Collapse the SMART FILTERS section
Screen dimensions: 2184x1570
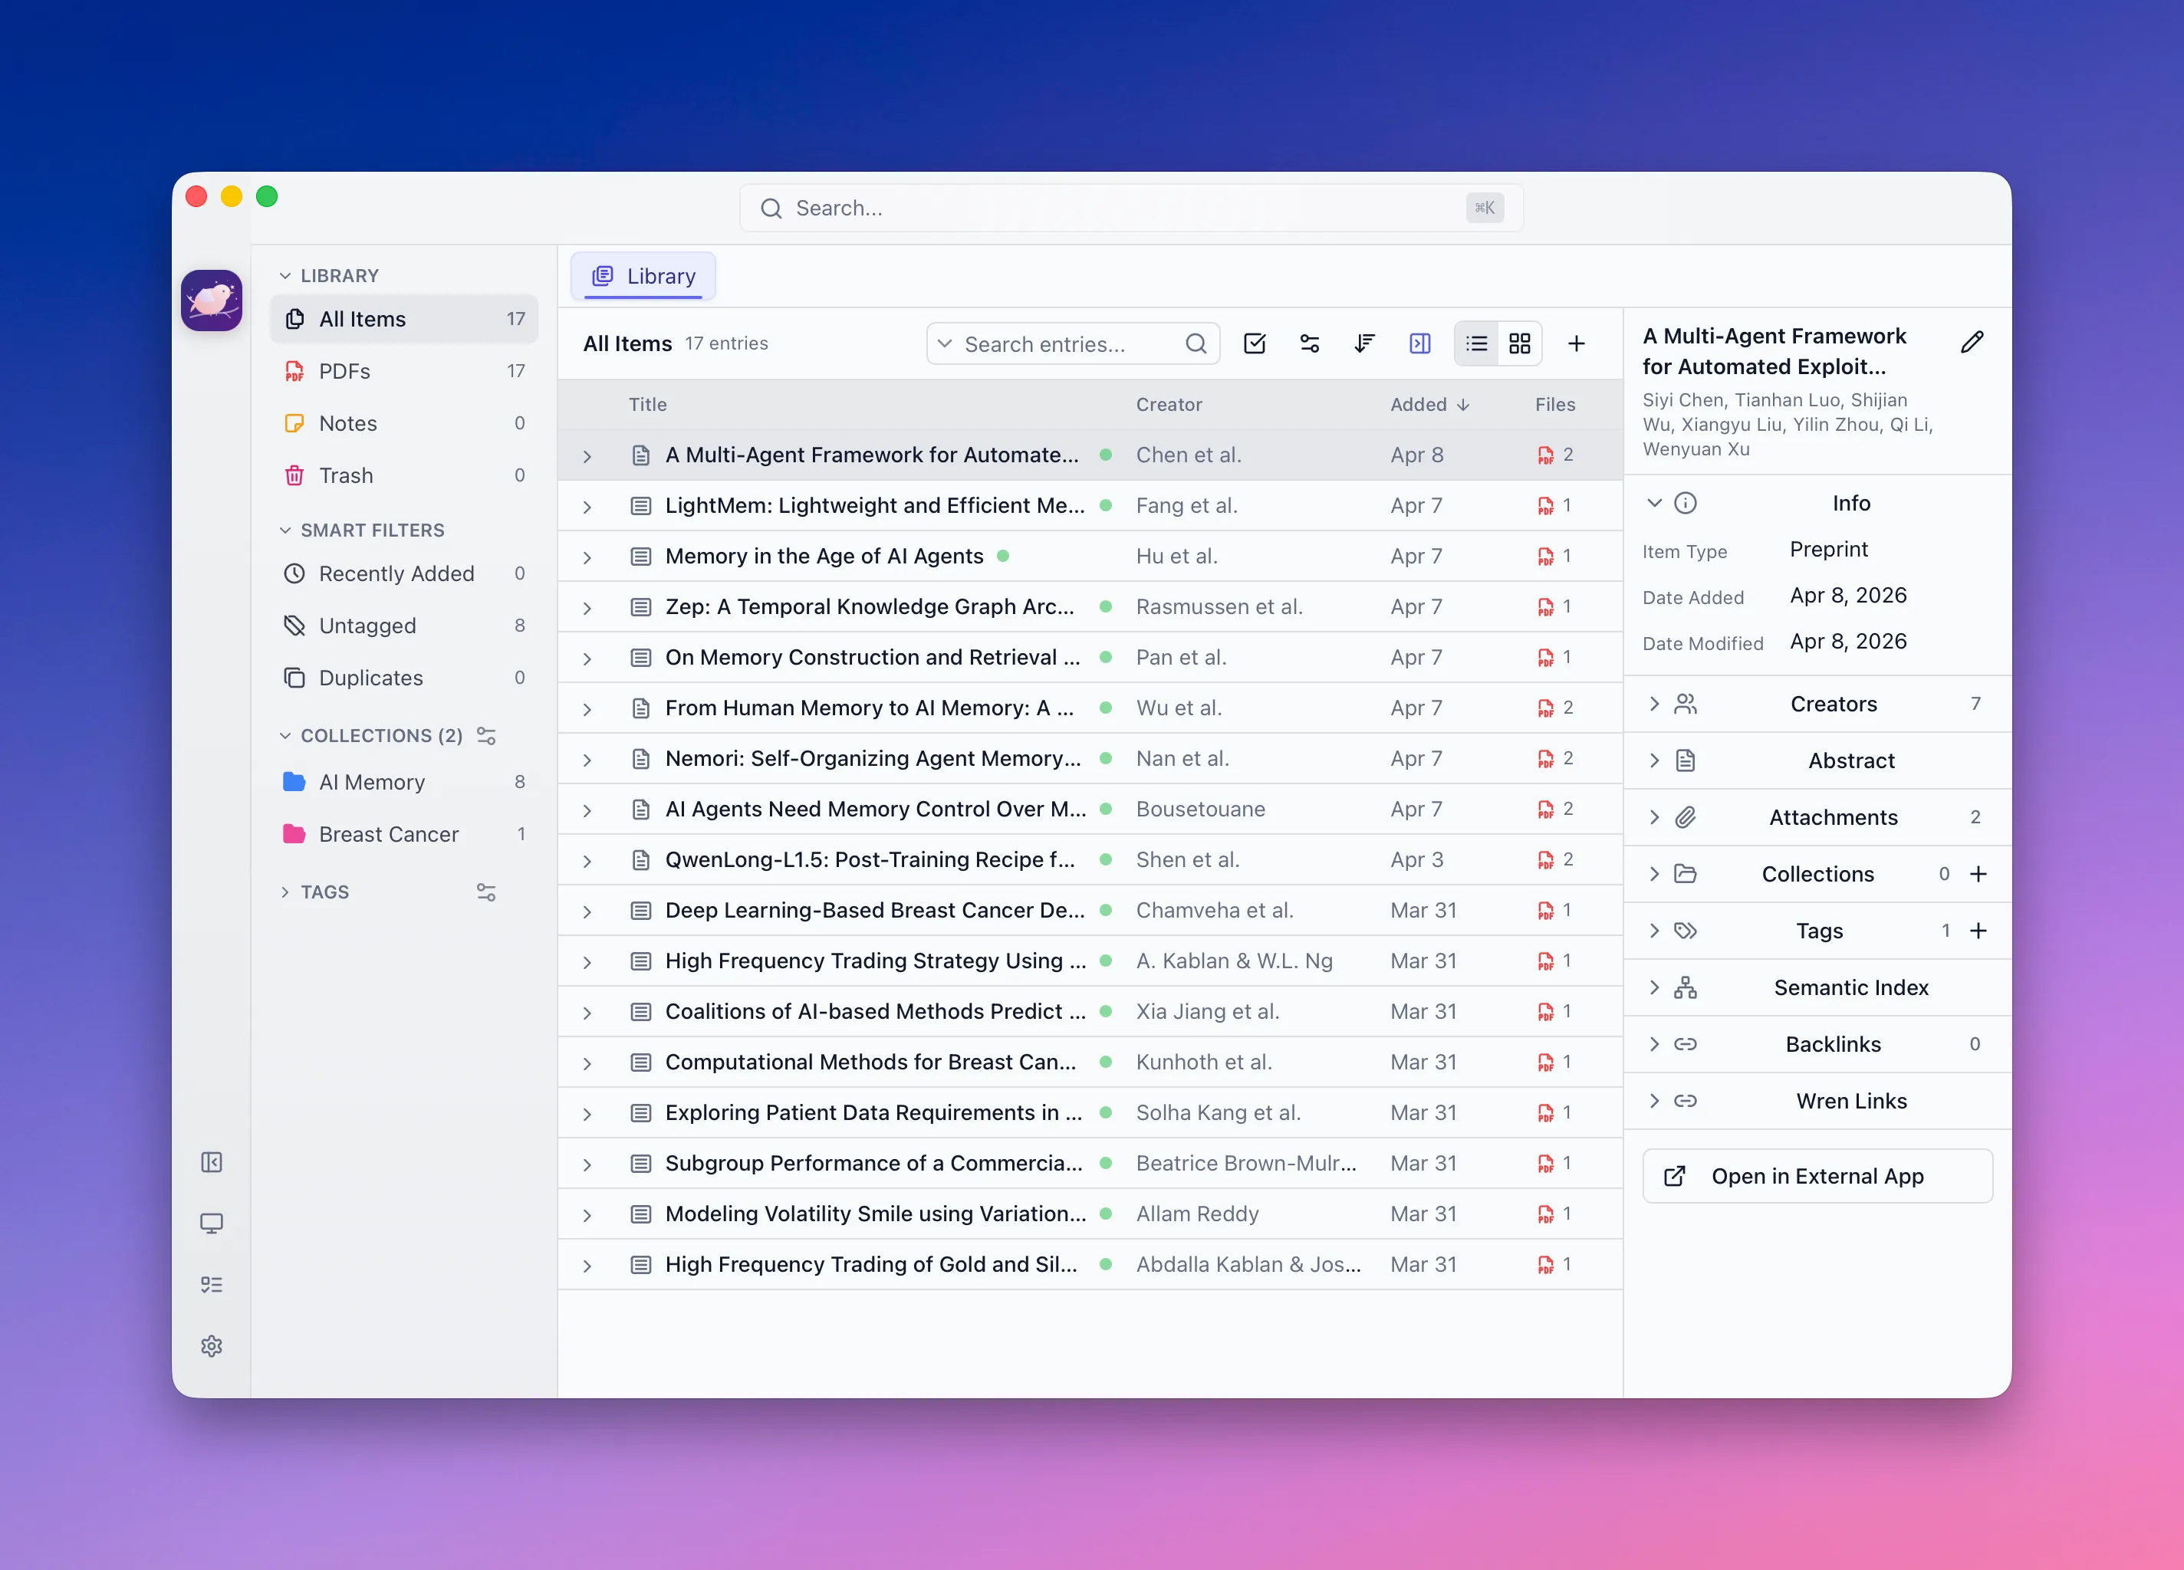pyautogui.click(x=285, y=530)
